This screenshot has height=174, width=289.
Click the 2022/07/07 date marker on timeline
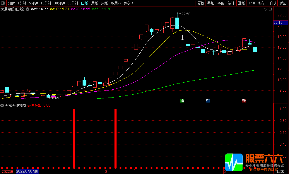click(x=27, y=171)
